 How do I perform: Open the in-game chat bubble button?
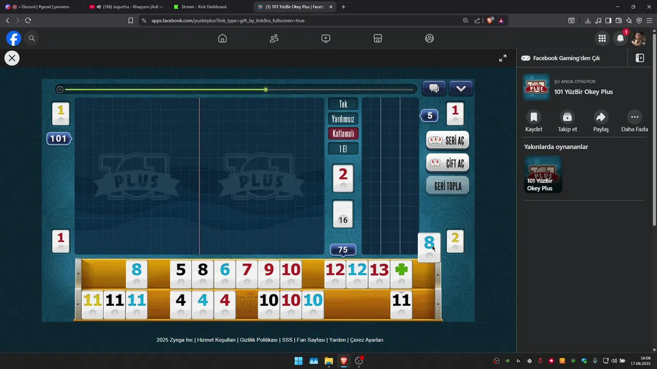(x=434, y=88)
